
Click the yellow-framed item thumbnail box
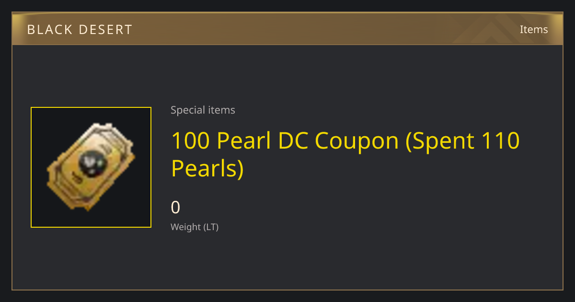pyautogui.click(x=91, y=167)
